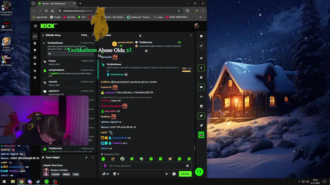Click the channel points infinity indicator

tap(105, 174)
